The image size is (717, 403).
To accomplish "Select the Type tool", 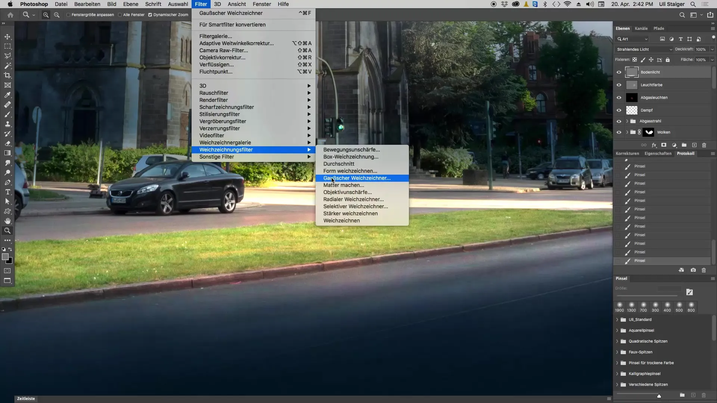I will click(7, 192).
